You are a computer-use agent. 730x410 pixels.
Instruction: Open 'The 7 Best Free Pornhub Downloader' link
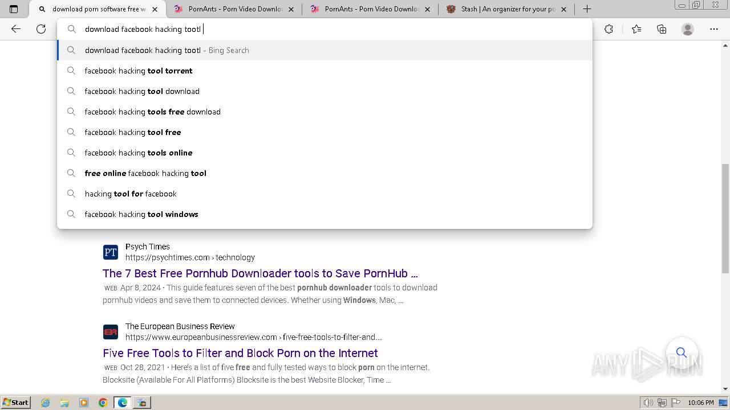(x=260, y=273)
